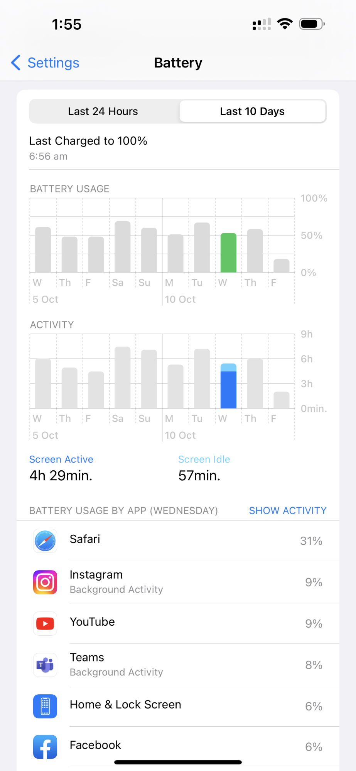The image size is (356, 771).
Task: Tap the Safari 31% usage value
Action: [311, 541]
